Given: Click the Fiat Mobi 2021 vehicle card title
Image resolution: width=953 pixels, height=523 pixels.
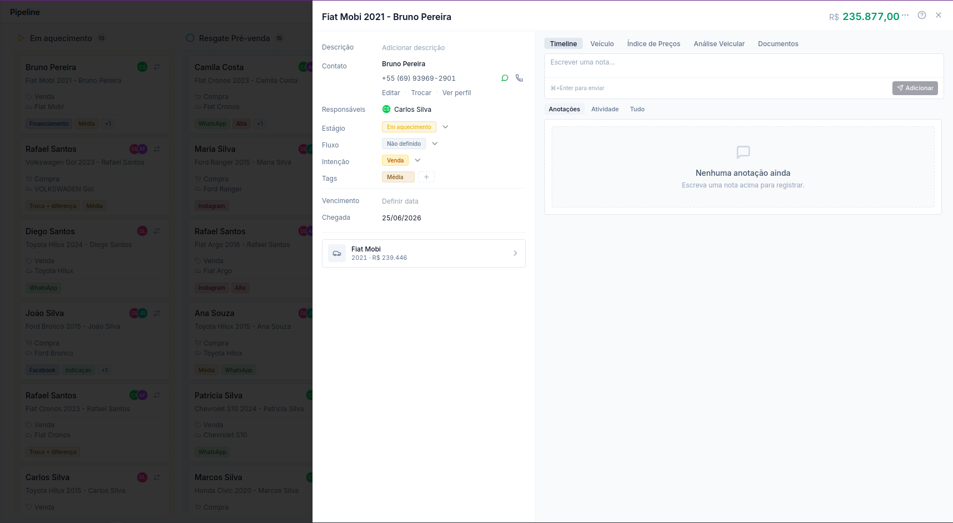Looking at the screenshot, I should point(366,249).
